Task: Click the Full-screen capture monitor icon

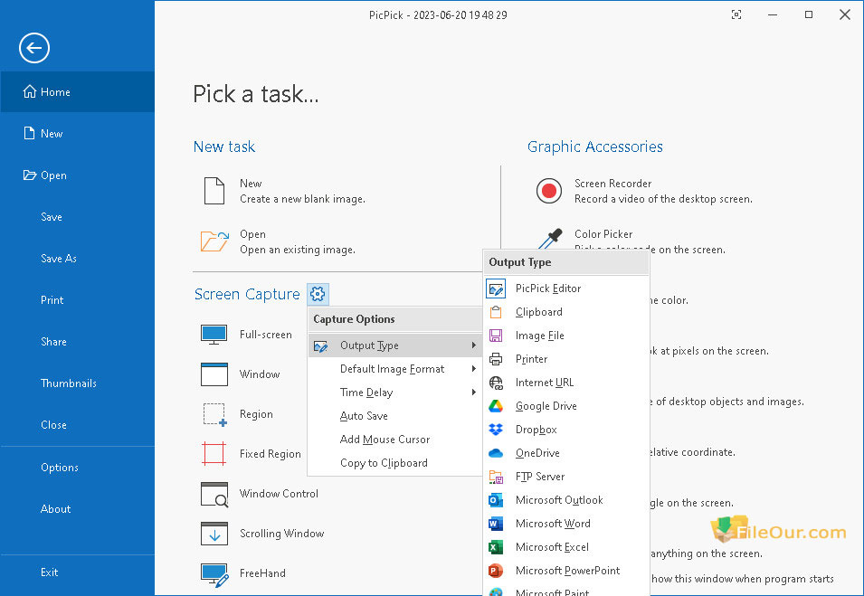Action: (x=214, y=335)
